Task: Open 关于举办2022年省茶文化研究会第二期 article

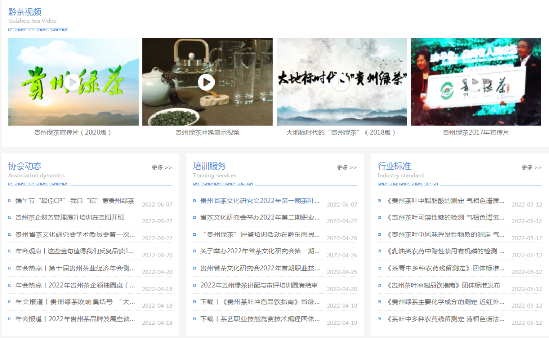Action: pyautogui.click(x=260, y=251)
